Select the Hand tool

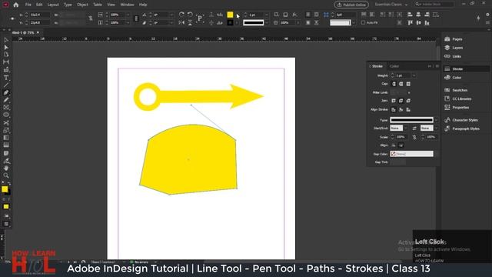6,169
